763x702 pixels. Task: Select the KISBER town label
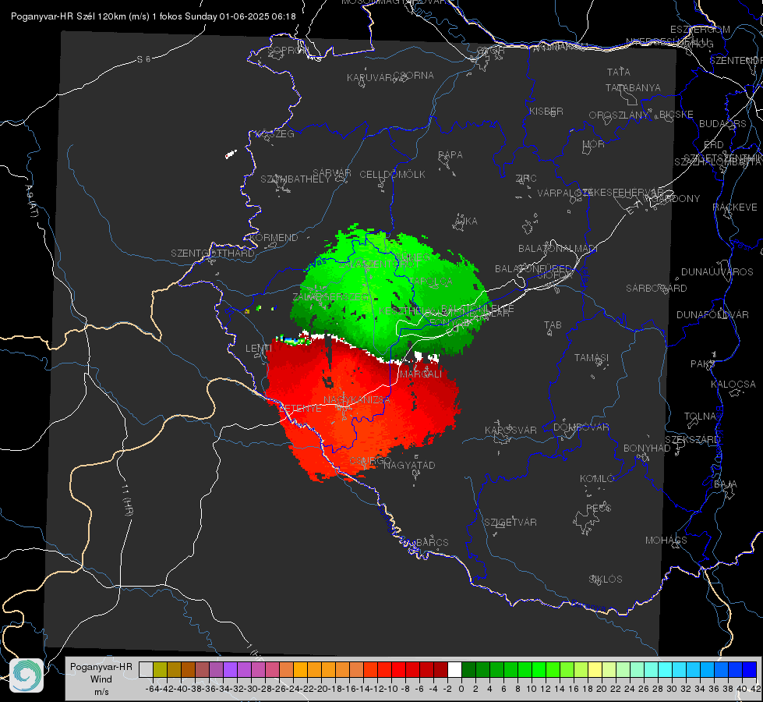(546, 111)
